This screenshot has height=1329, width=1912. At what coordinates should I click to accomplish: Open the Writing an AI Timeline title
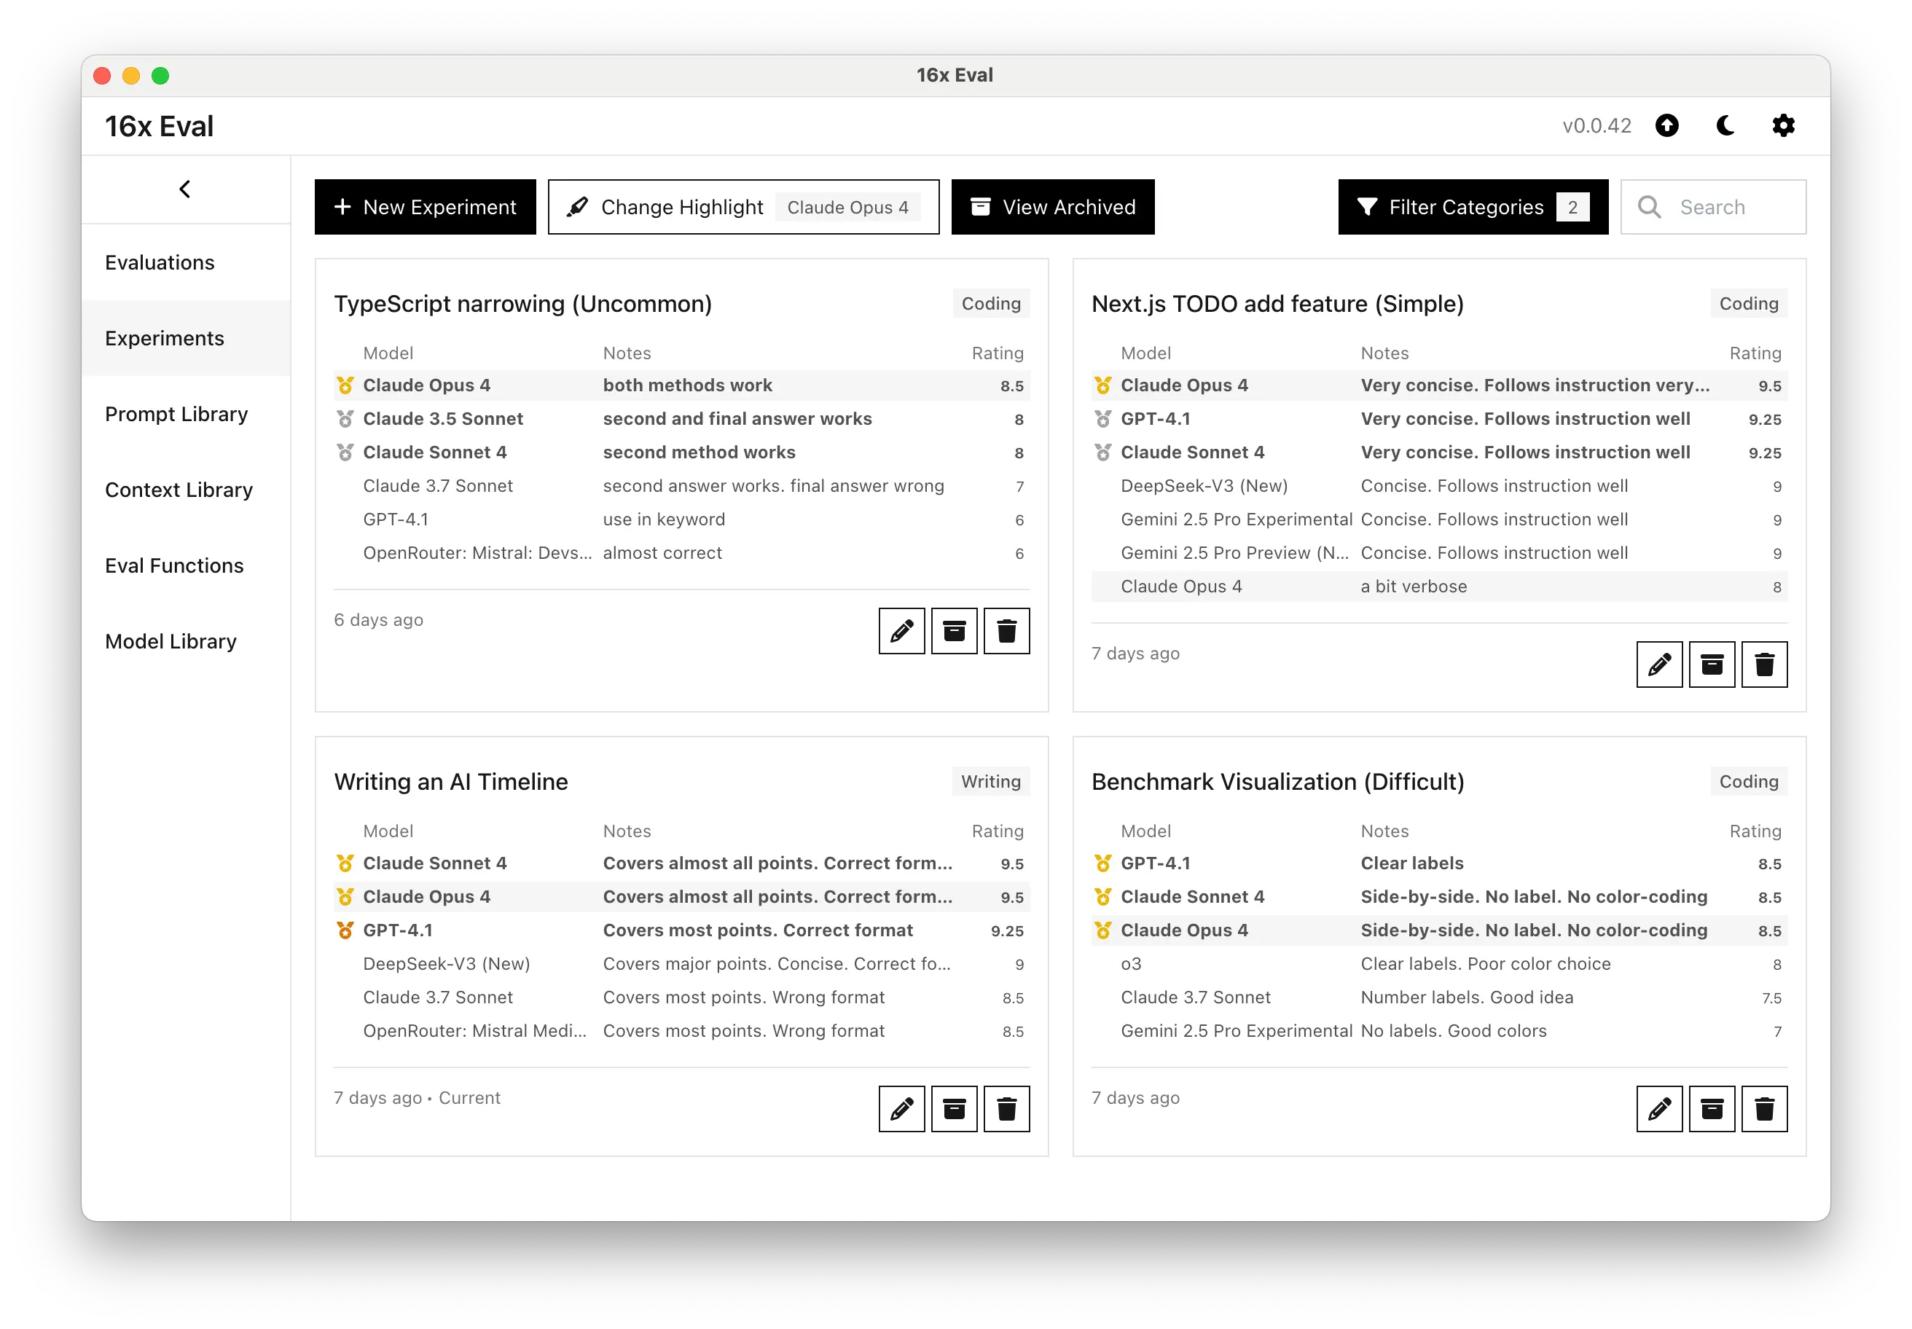[x=451, y=782]
